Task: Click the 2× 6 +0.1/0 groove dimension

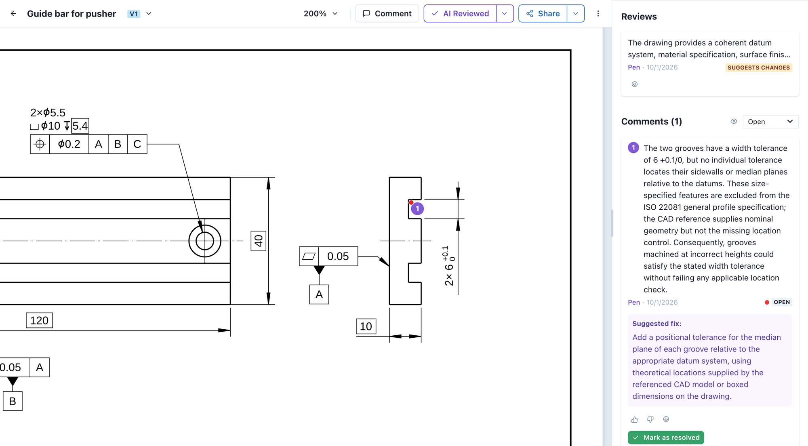Action: tap(449, 266)
